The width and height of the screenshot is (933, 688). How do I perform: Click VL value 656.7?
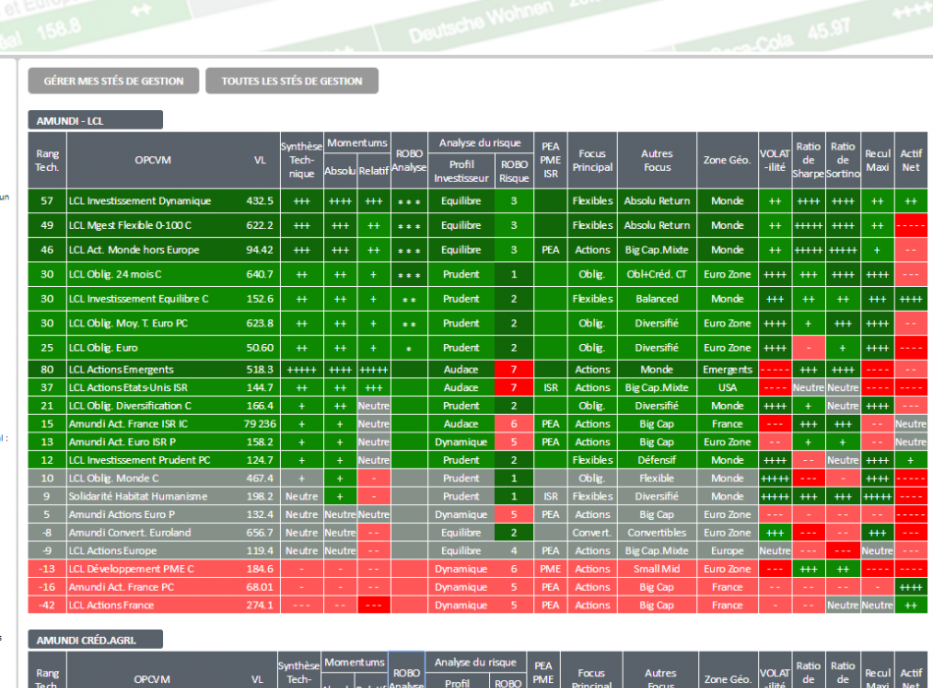tap(260, 533)
